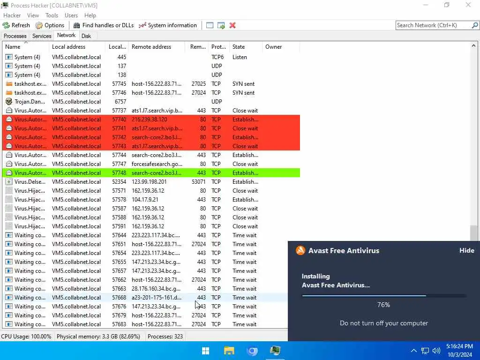480x360 pixels.
Task: Click Processes: 323 status entry
Action: [x=165, y=337]
